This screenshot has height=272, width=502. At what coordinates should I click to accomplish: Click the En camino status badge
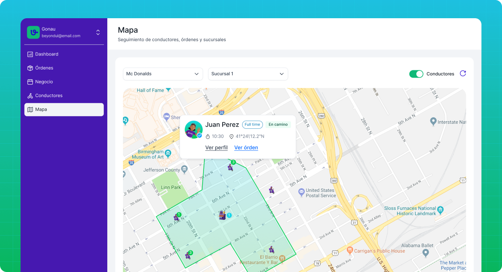click(278, 125)
